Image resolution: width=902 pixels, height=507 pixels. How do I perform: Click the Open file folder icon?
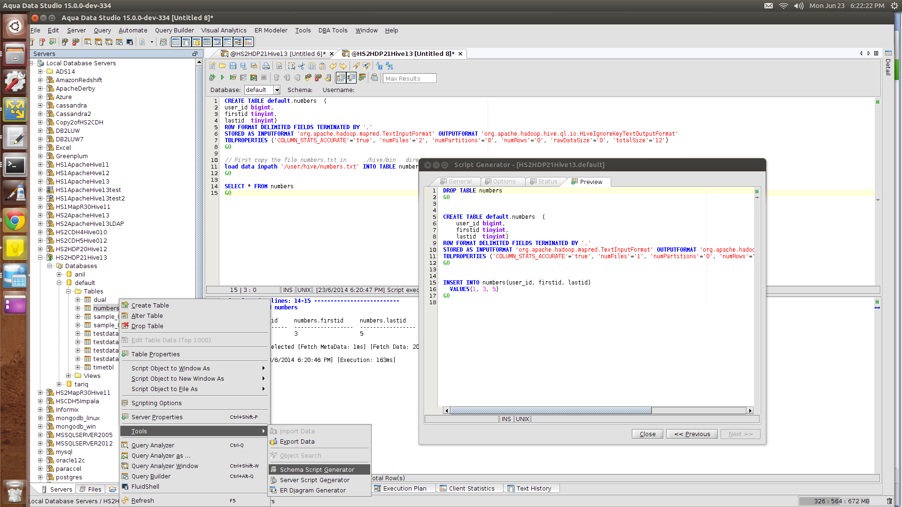coord(222,66)
